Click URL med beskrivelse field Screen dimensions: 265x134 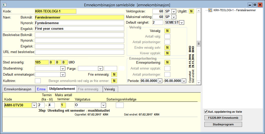[x=79, y=52]
